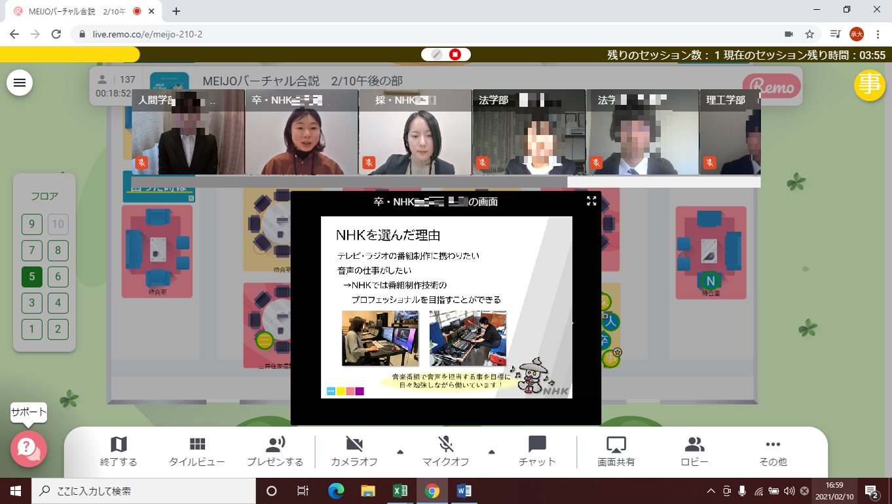
Task: Open Chrome media control icon
Action: (x=835, y=34)
